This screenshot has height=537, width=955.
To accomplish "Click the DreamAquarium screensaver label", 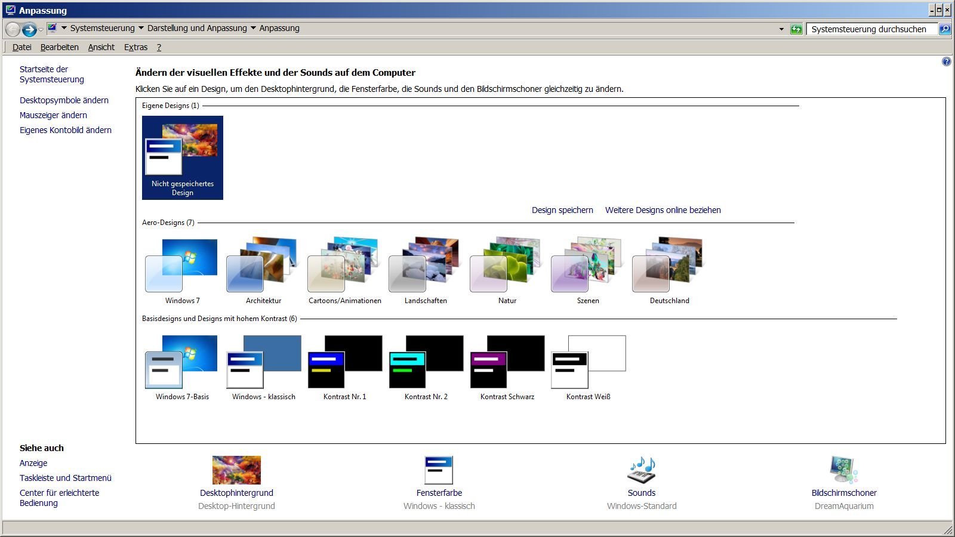I will pos(844,506).
